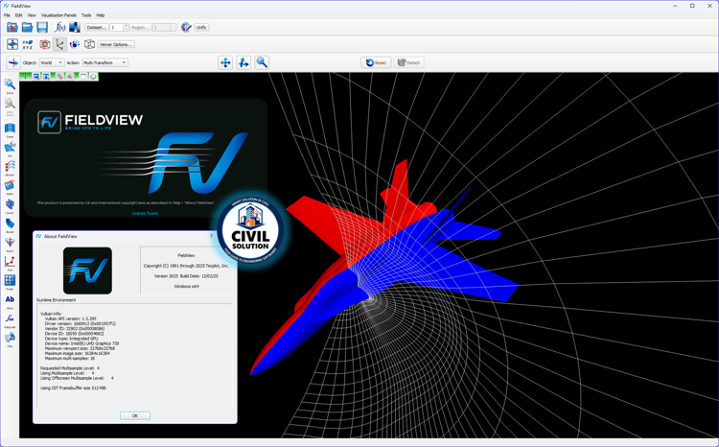Open the Coord surface panel
Screen dimensions: 719x447
[10, 206]
